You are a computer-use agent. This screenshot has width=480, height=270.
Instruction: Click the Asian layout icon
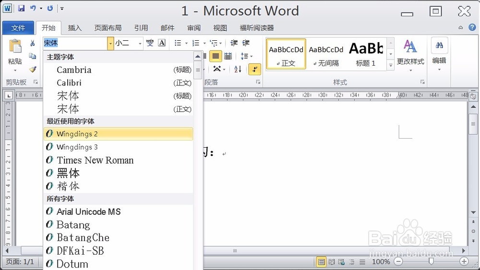217,69
